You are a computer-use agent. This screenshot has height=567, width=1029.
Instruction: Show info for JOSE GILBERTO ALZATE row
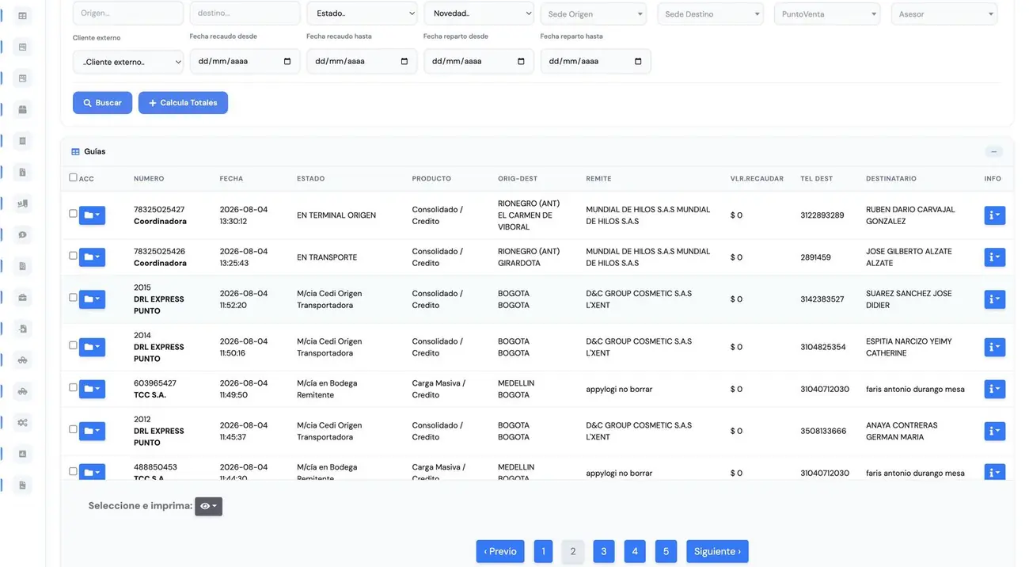pyautogui.click(x=994, y=257)
